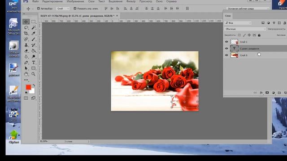This screenshot has height=161, width=287.
Task: Open the workspace 'Основная рабочая среда' dropdown
Action: click(x=248, y=8)
